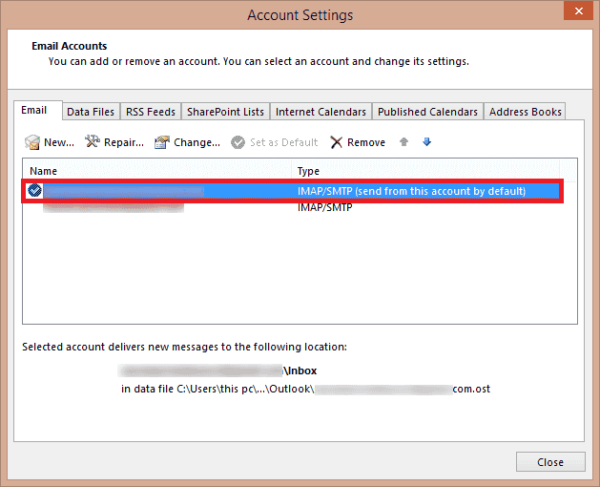Select the Email tab
Viewport: 600px width, 487px height.
pos(34,111)
